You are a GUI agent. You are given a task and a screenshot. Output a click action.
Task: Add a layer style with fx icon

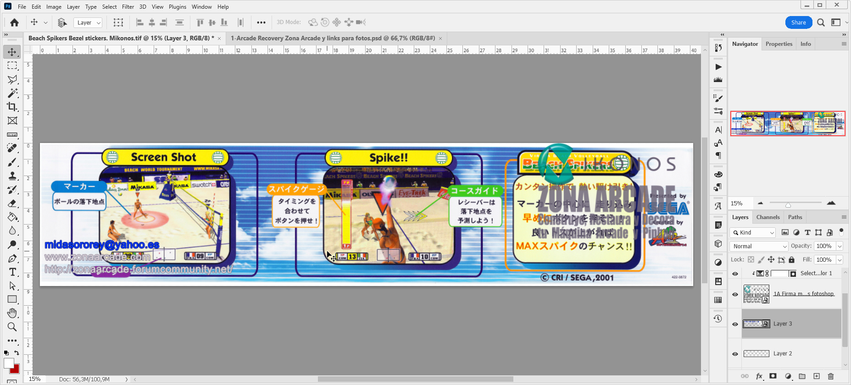[x=759, y=376]
